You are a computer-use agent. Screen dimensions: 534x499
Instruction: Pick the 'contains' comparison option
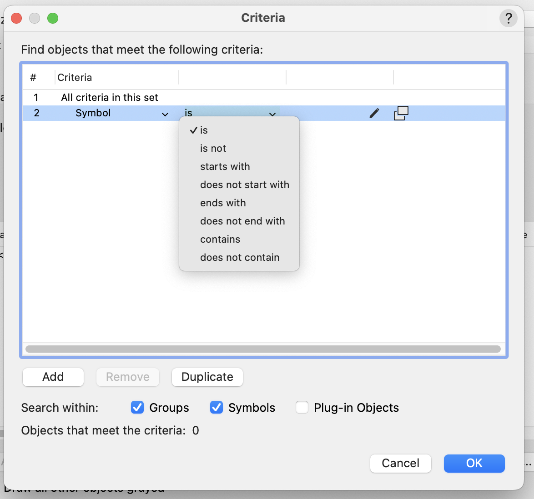tap(220, 239)
